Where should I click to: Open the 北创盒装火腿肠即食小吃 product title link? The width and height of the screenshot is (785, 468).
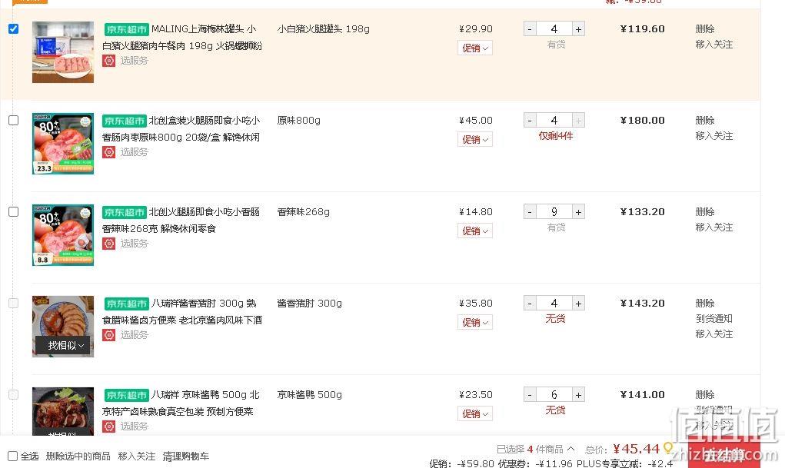[x=181, y=129]
